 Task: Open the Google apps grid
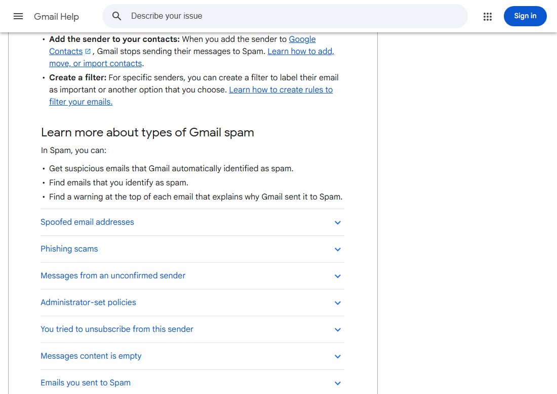click(487, 16)
